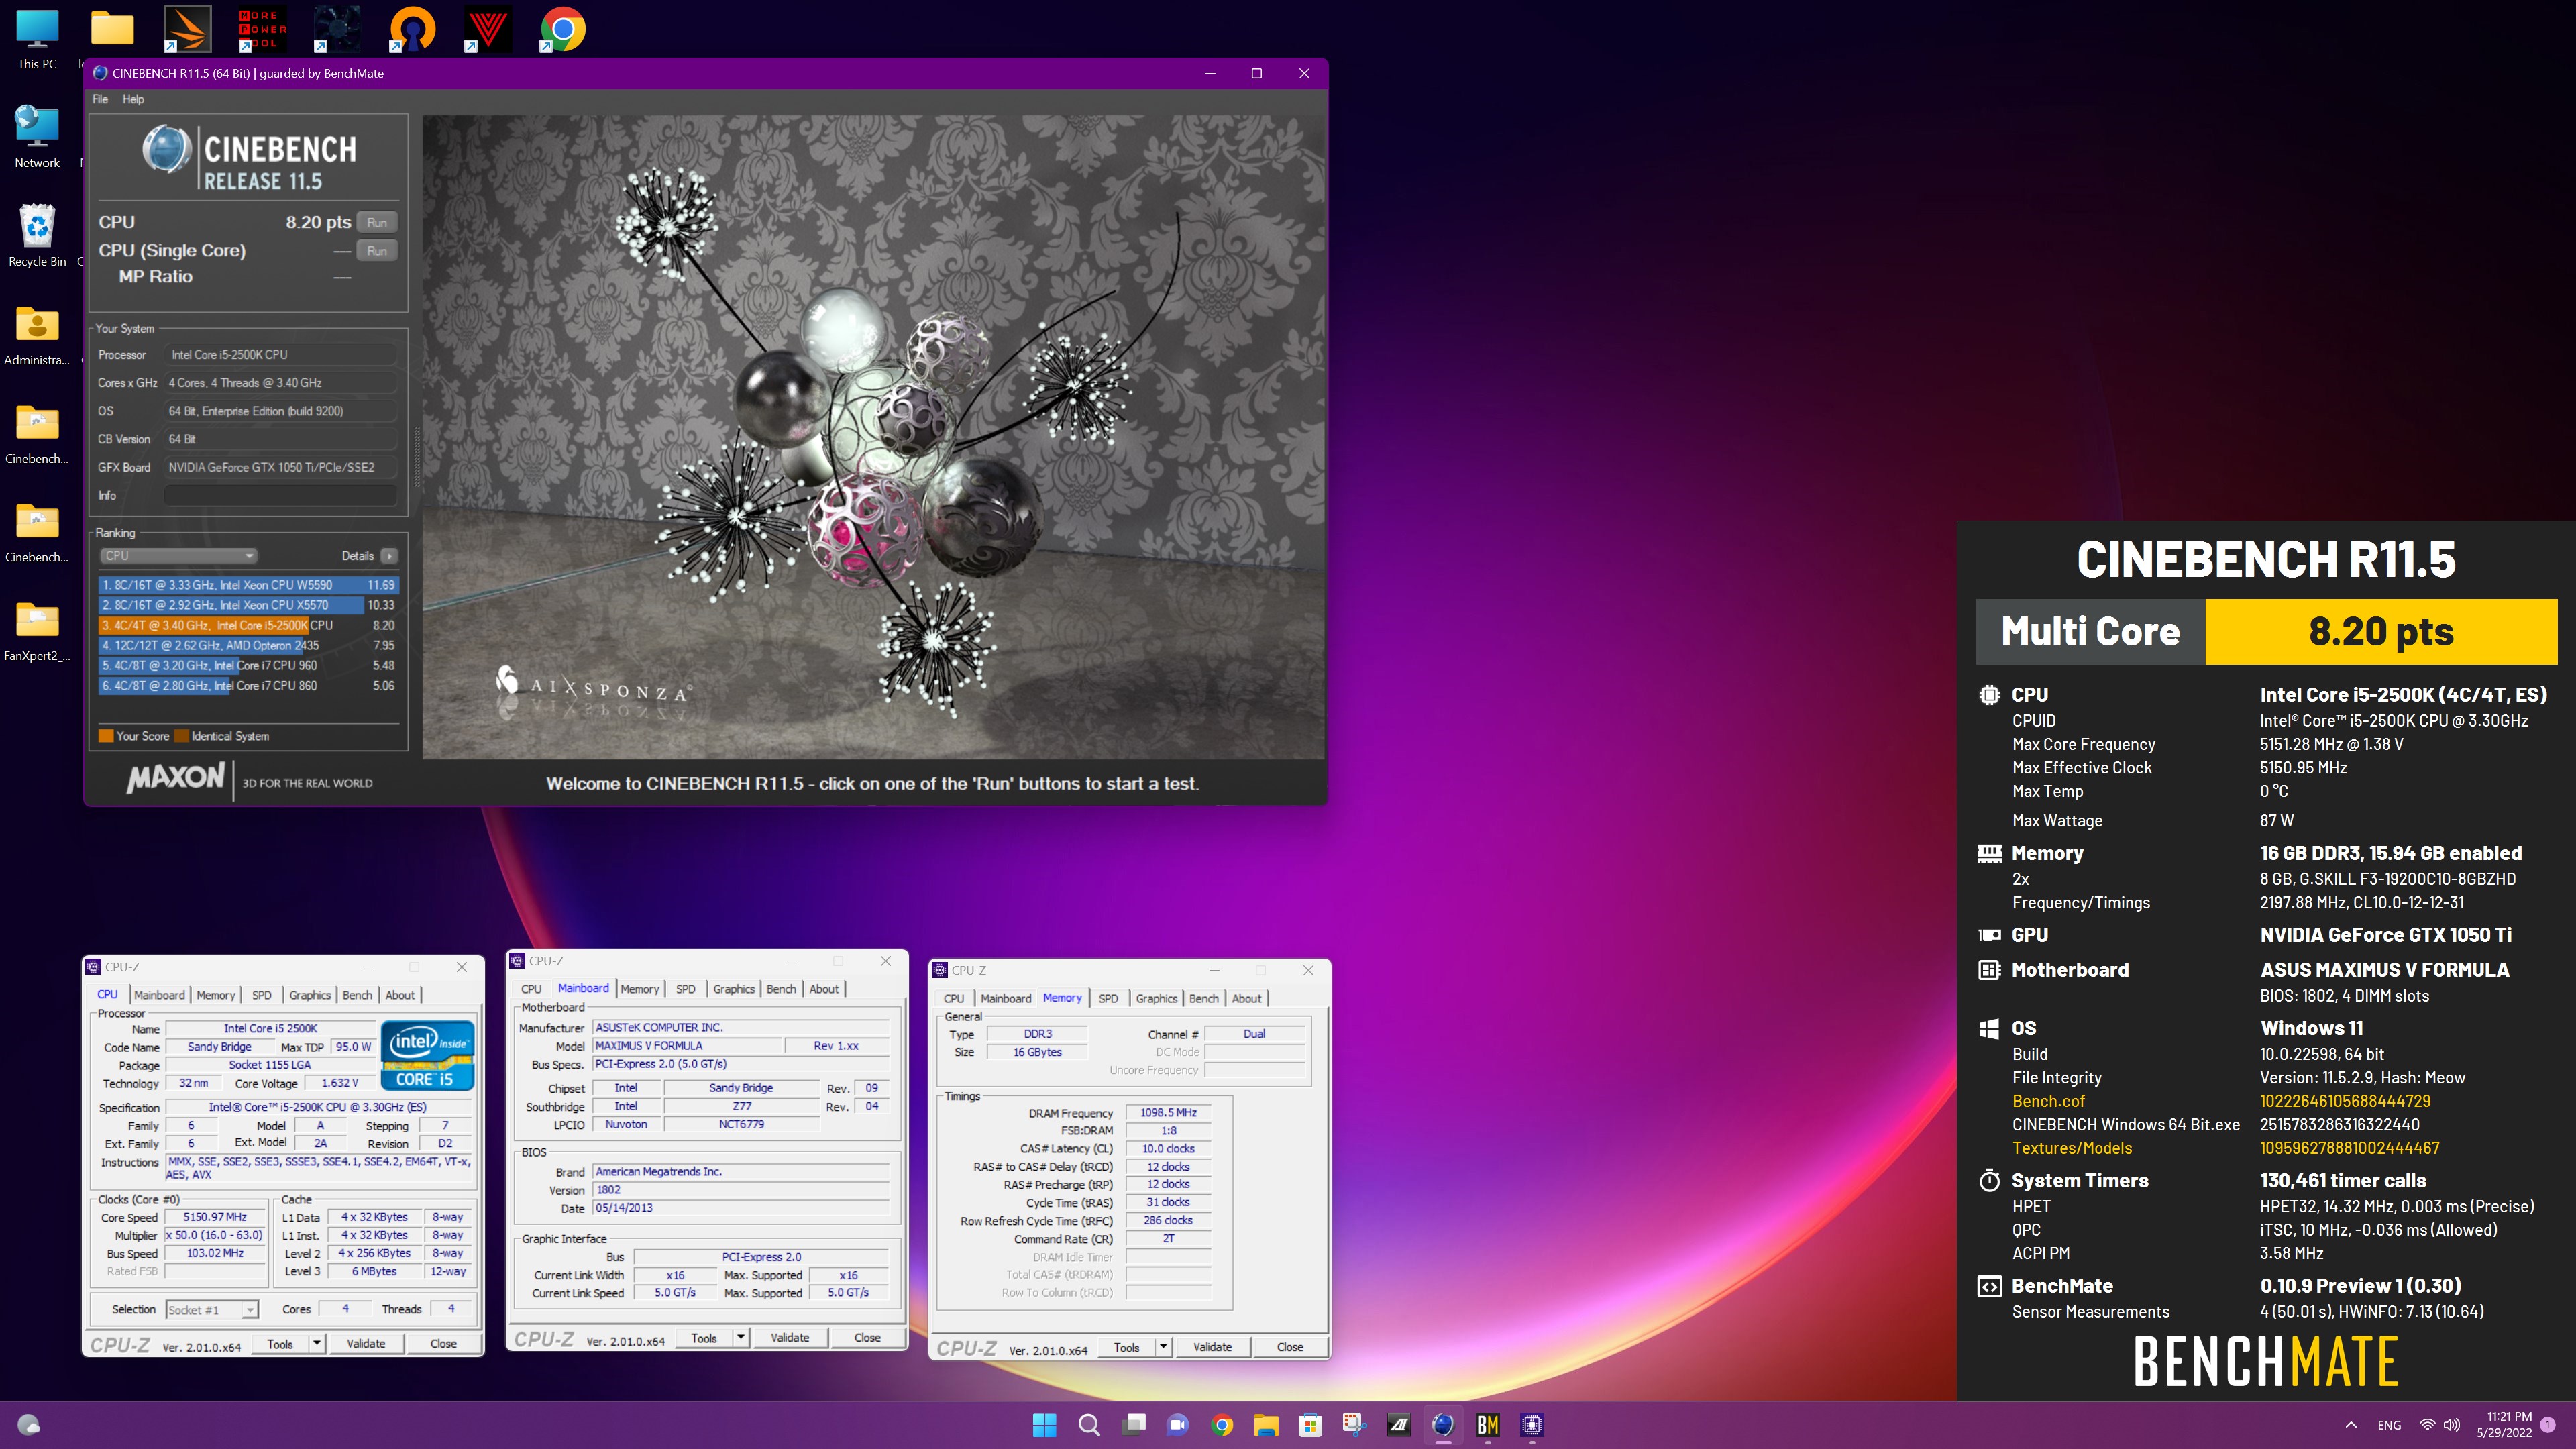Select the Core i5-2500K ranking row

click(248, 625)
